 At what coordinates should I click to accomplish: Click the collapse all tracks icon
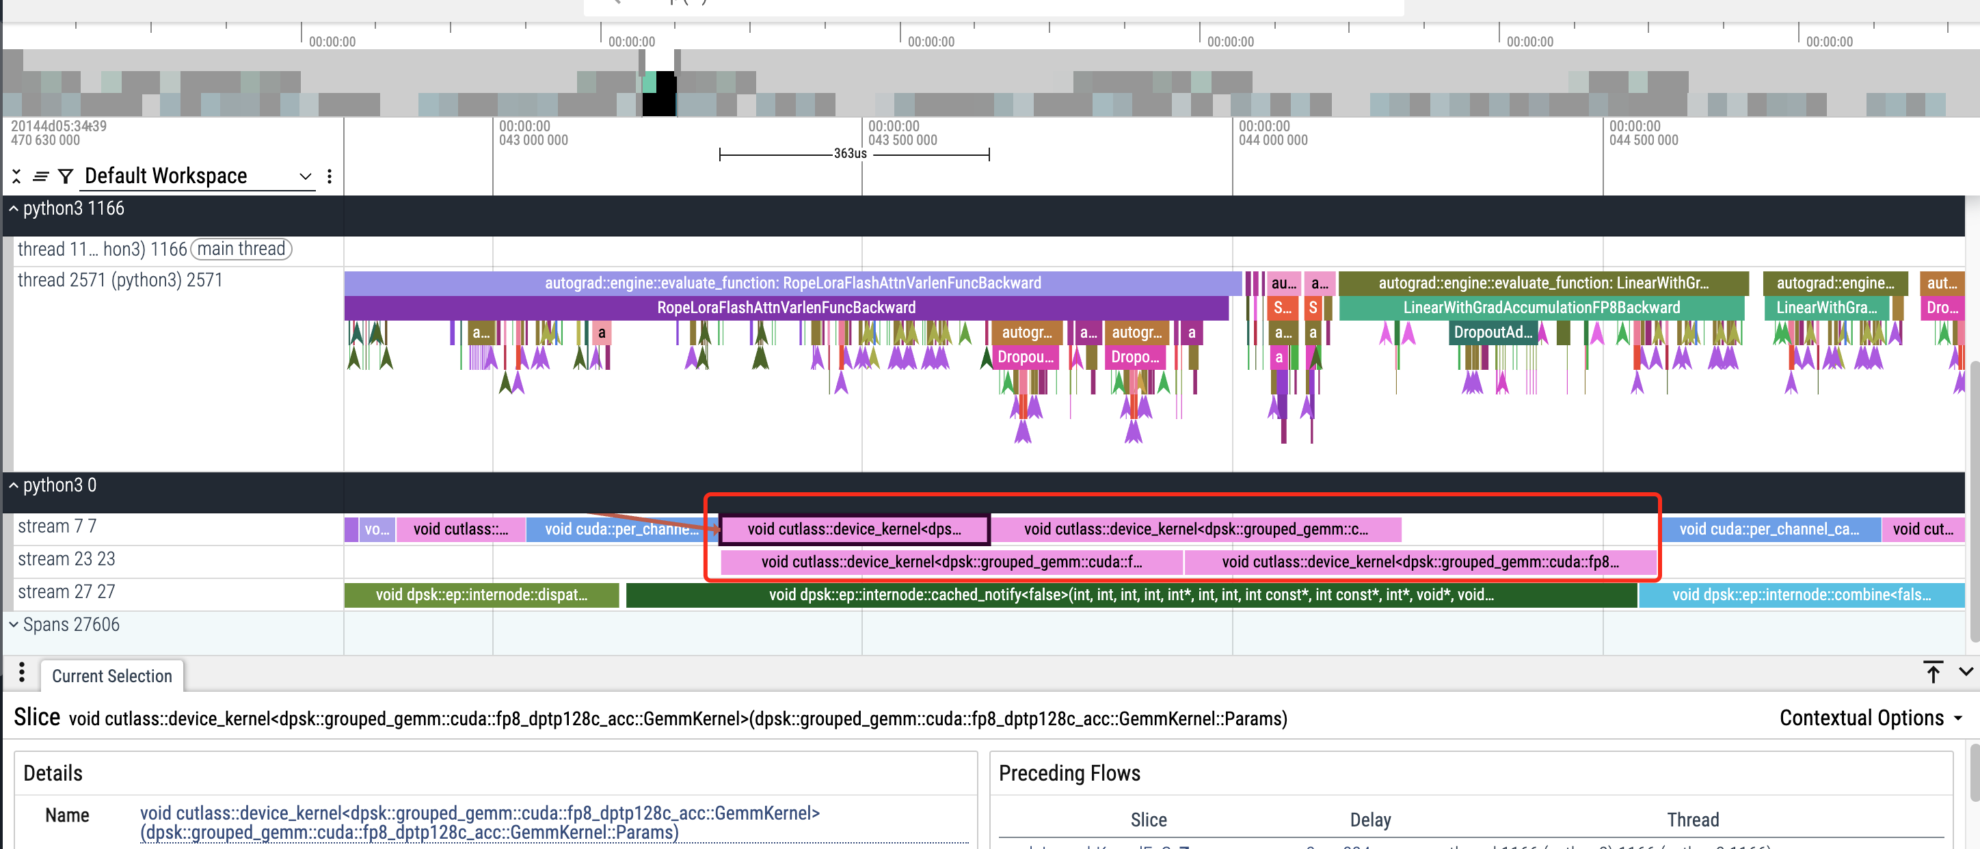point(16,177)
